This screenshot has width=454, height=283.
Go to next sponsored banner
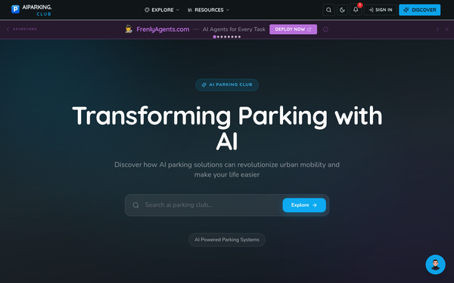click(x=437, y=29)
